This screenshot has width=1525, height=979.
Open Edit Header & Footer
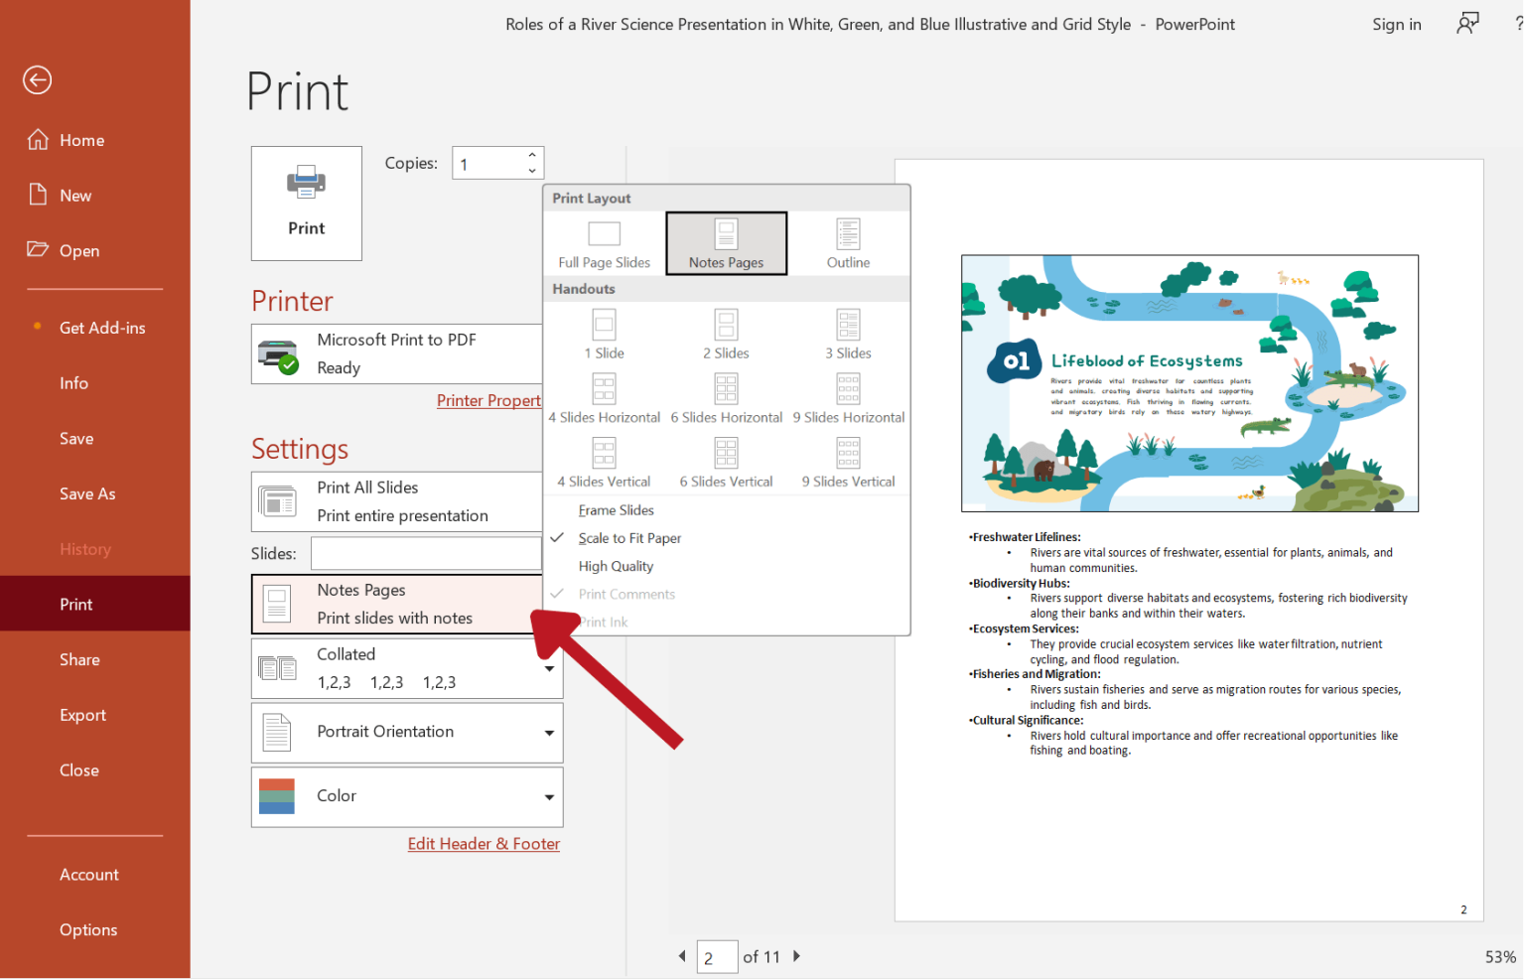pos(484,843)
